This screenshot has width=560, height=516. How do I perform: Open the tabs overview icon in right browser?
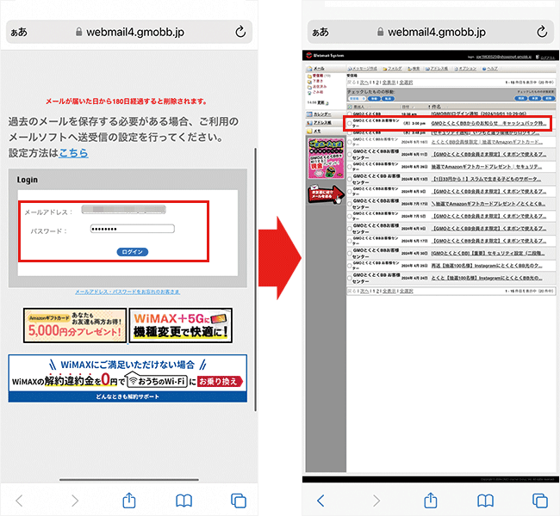(539, 500)
